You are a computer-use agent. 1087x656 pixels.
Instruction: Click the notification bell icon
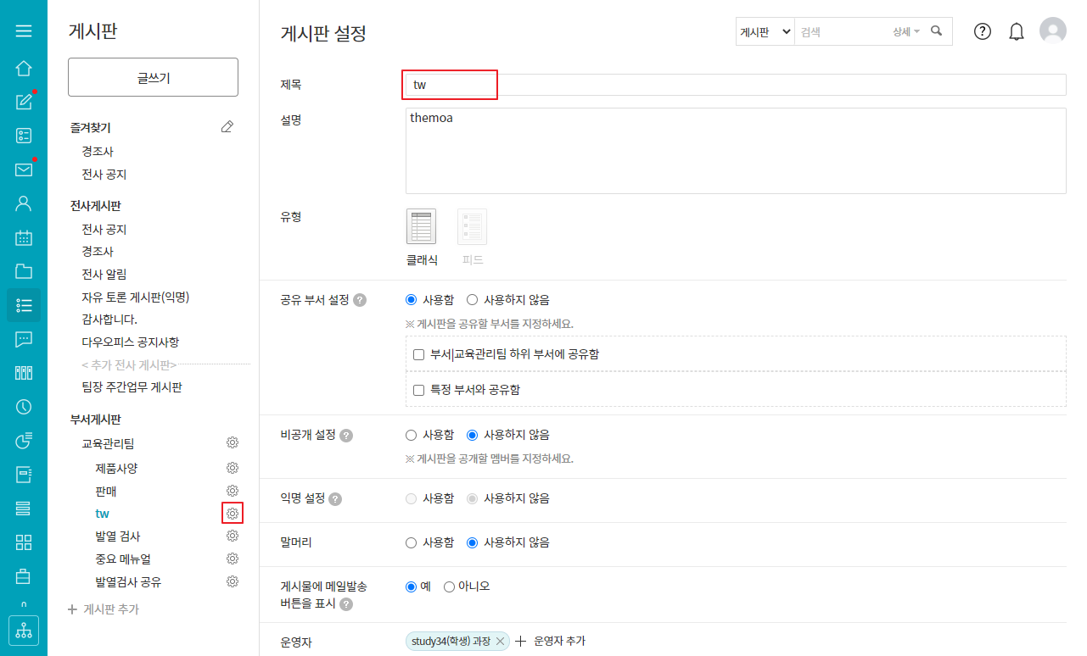click(1016, 31)
